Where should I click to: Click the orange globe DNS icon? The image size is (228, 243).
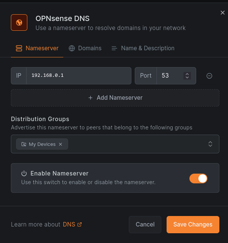[x=19, y=22]
